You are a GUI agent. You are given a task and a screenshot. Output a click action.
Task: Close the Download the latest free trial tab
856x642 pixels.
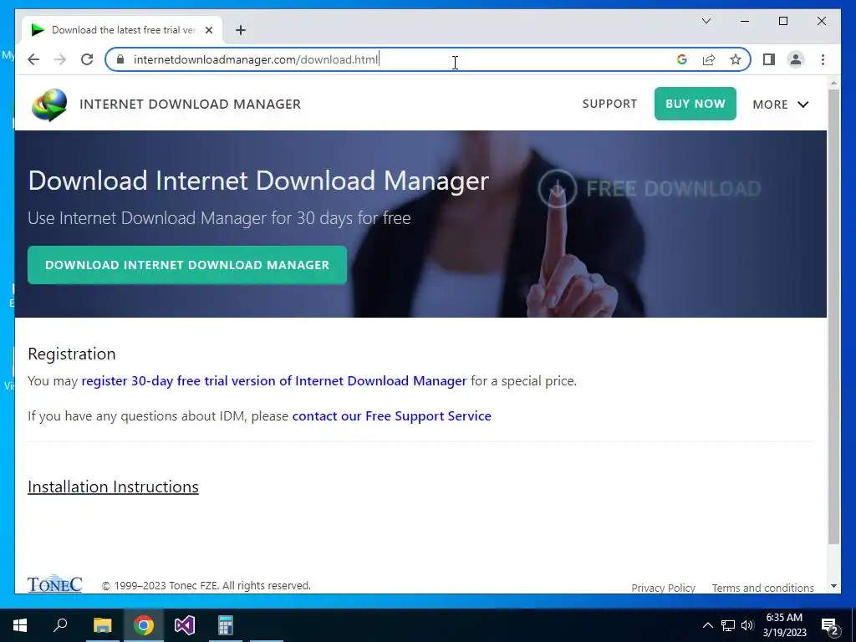(x=208, y=30)
